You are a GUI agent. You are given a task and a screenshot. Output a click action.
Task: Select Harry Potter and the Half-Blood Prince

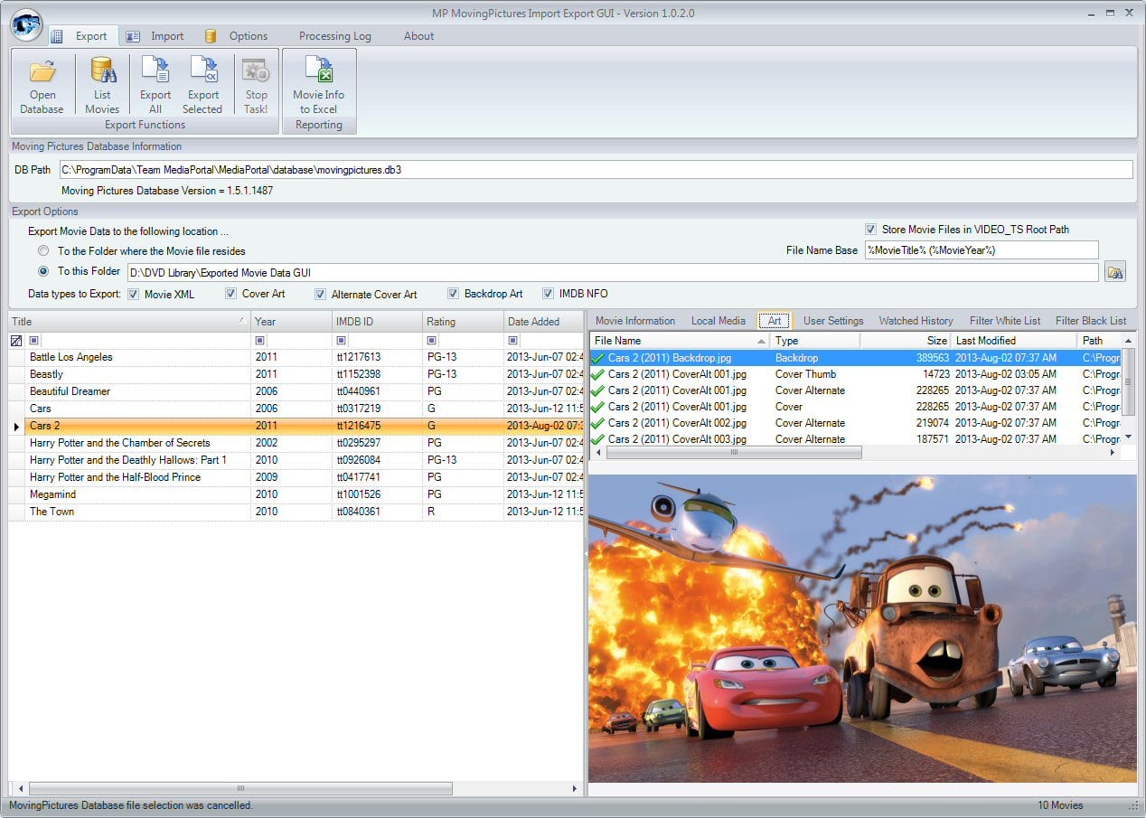[296, 477]
